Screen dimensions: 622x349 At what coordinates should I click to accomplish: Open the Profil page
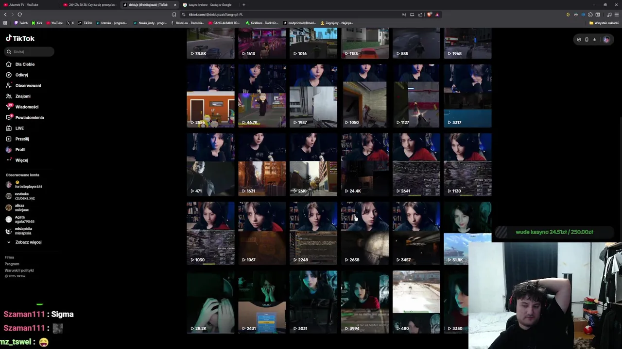(x=16, y=149)
